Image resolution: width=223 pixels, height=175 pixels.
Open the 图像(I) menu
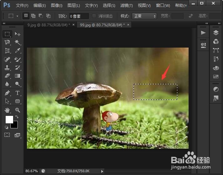(x=57, y=6)
